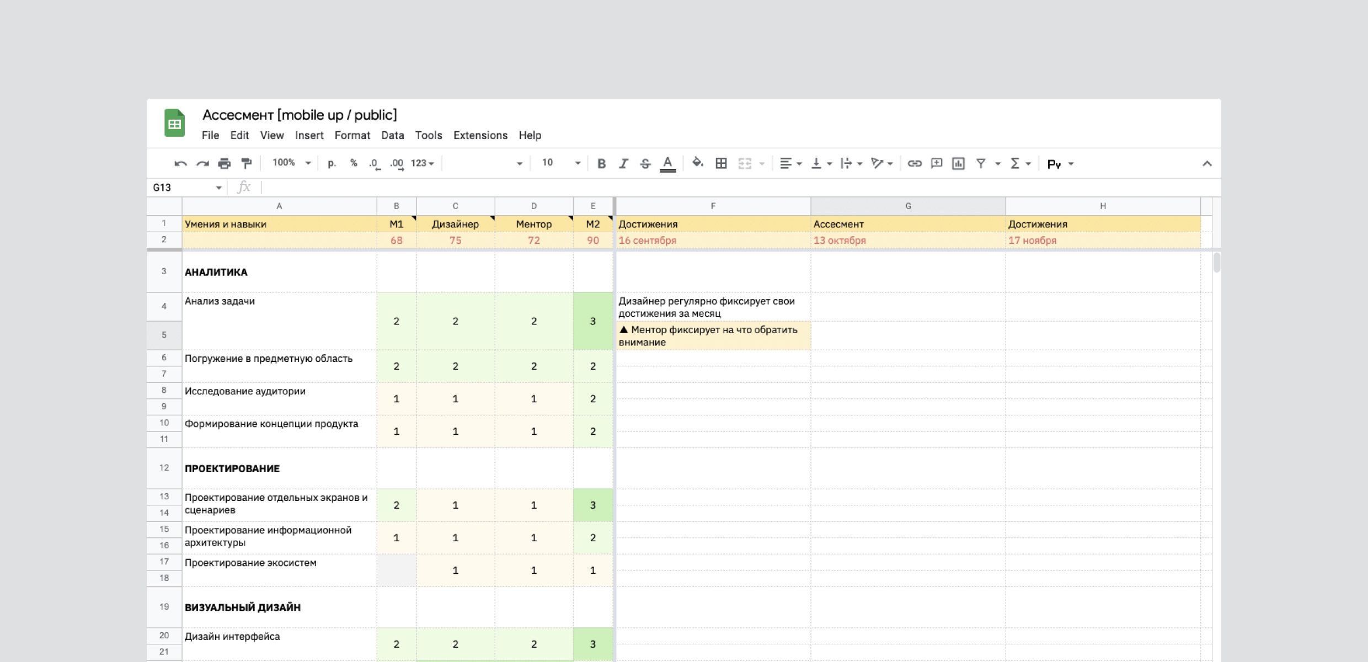1368x662 pixels.
Task: Select the cell '17 ноября'
Action: [1103, 240]
